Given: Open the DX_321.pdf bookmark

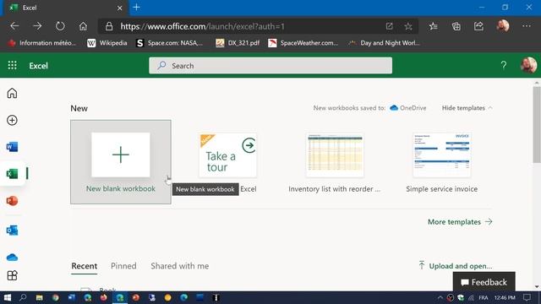Looking at the screenshot, I should [x=238, y=43].
